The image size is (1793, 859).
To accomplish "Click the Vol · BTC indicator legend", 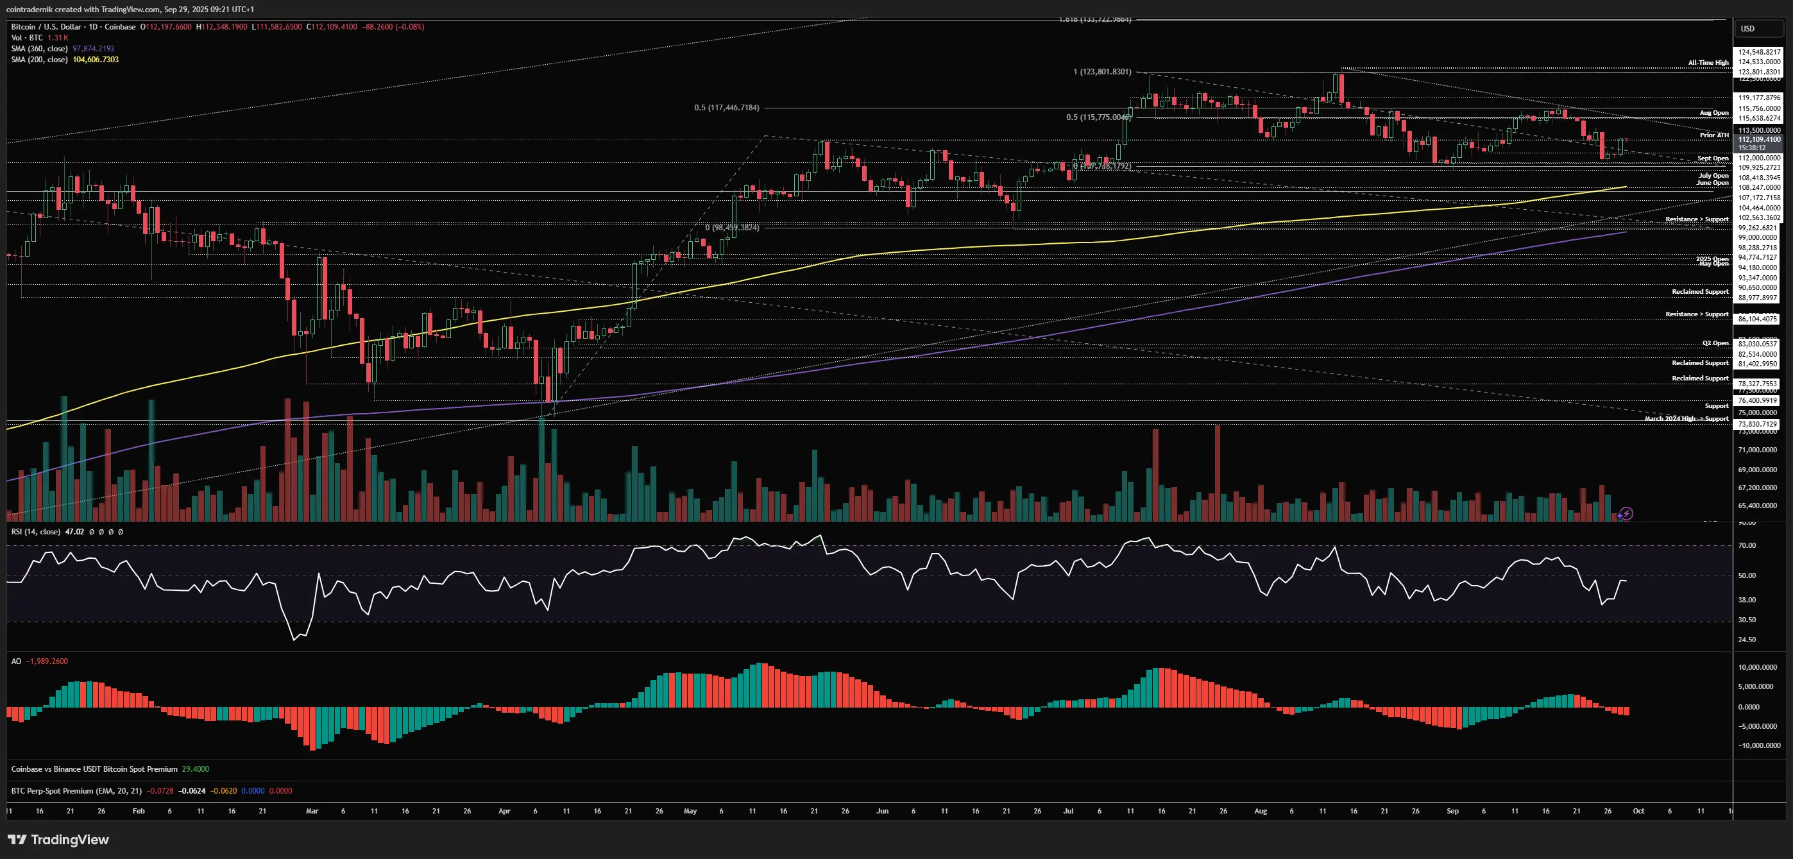I will click(26, 38).
